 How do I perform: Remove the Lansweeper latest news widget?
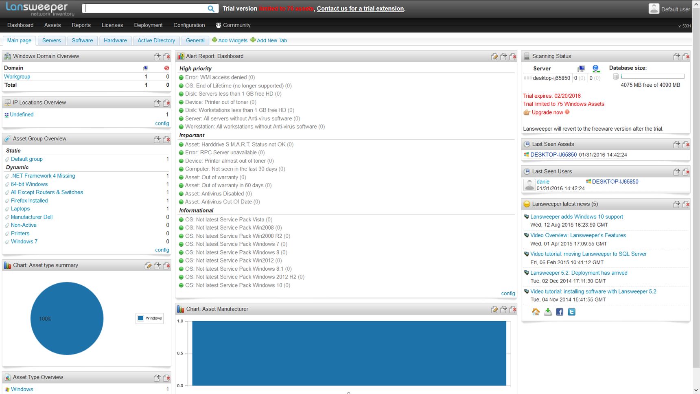point(686,204)
